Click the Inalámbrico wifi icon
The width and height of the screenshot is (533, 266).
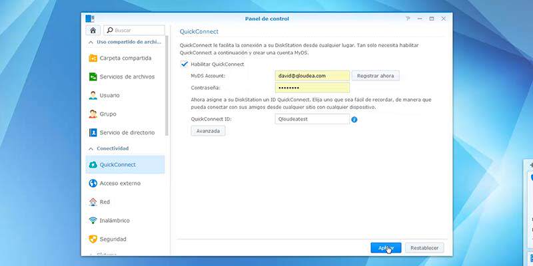click(93, 221)
